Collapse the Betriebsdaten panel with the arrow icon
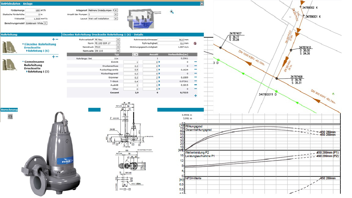Screen dimensions: 352x198 tap(201, 3)
